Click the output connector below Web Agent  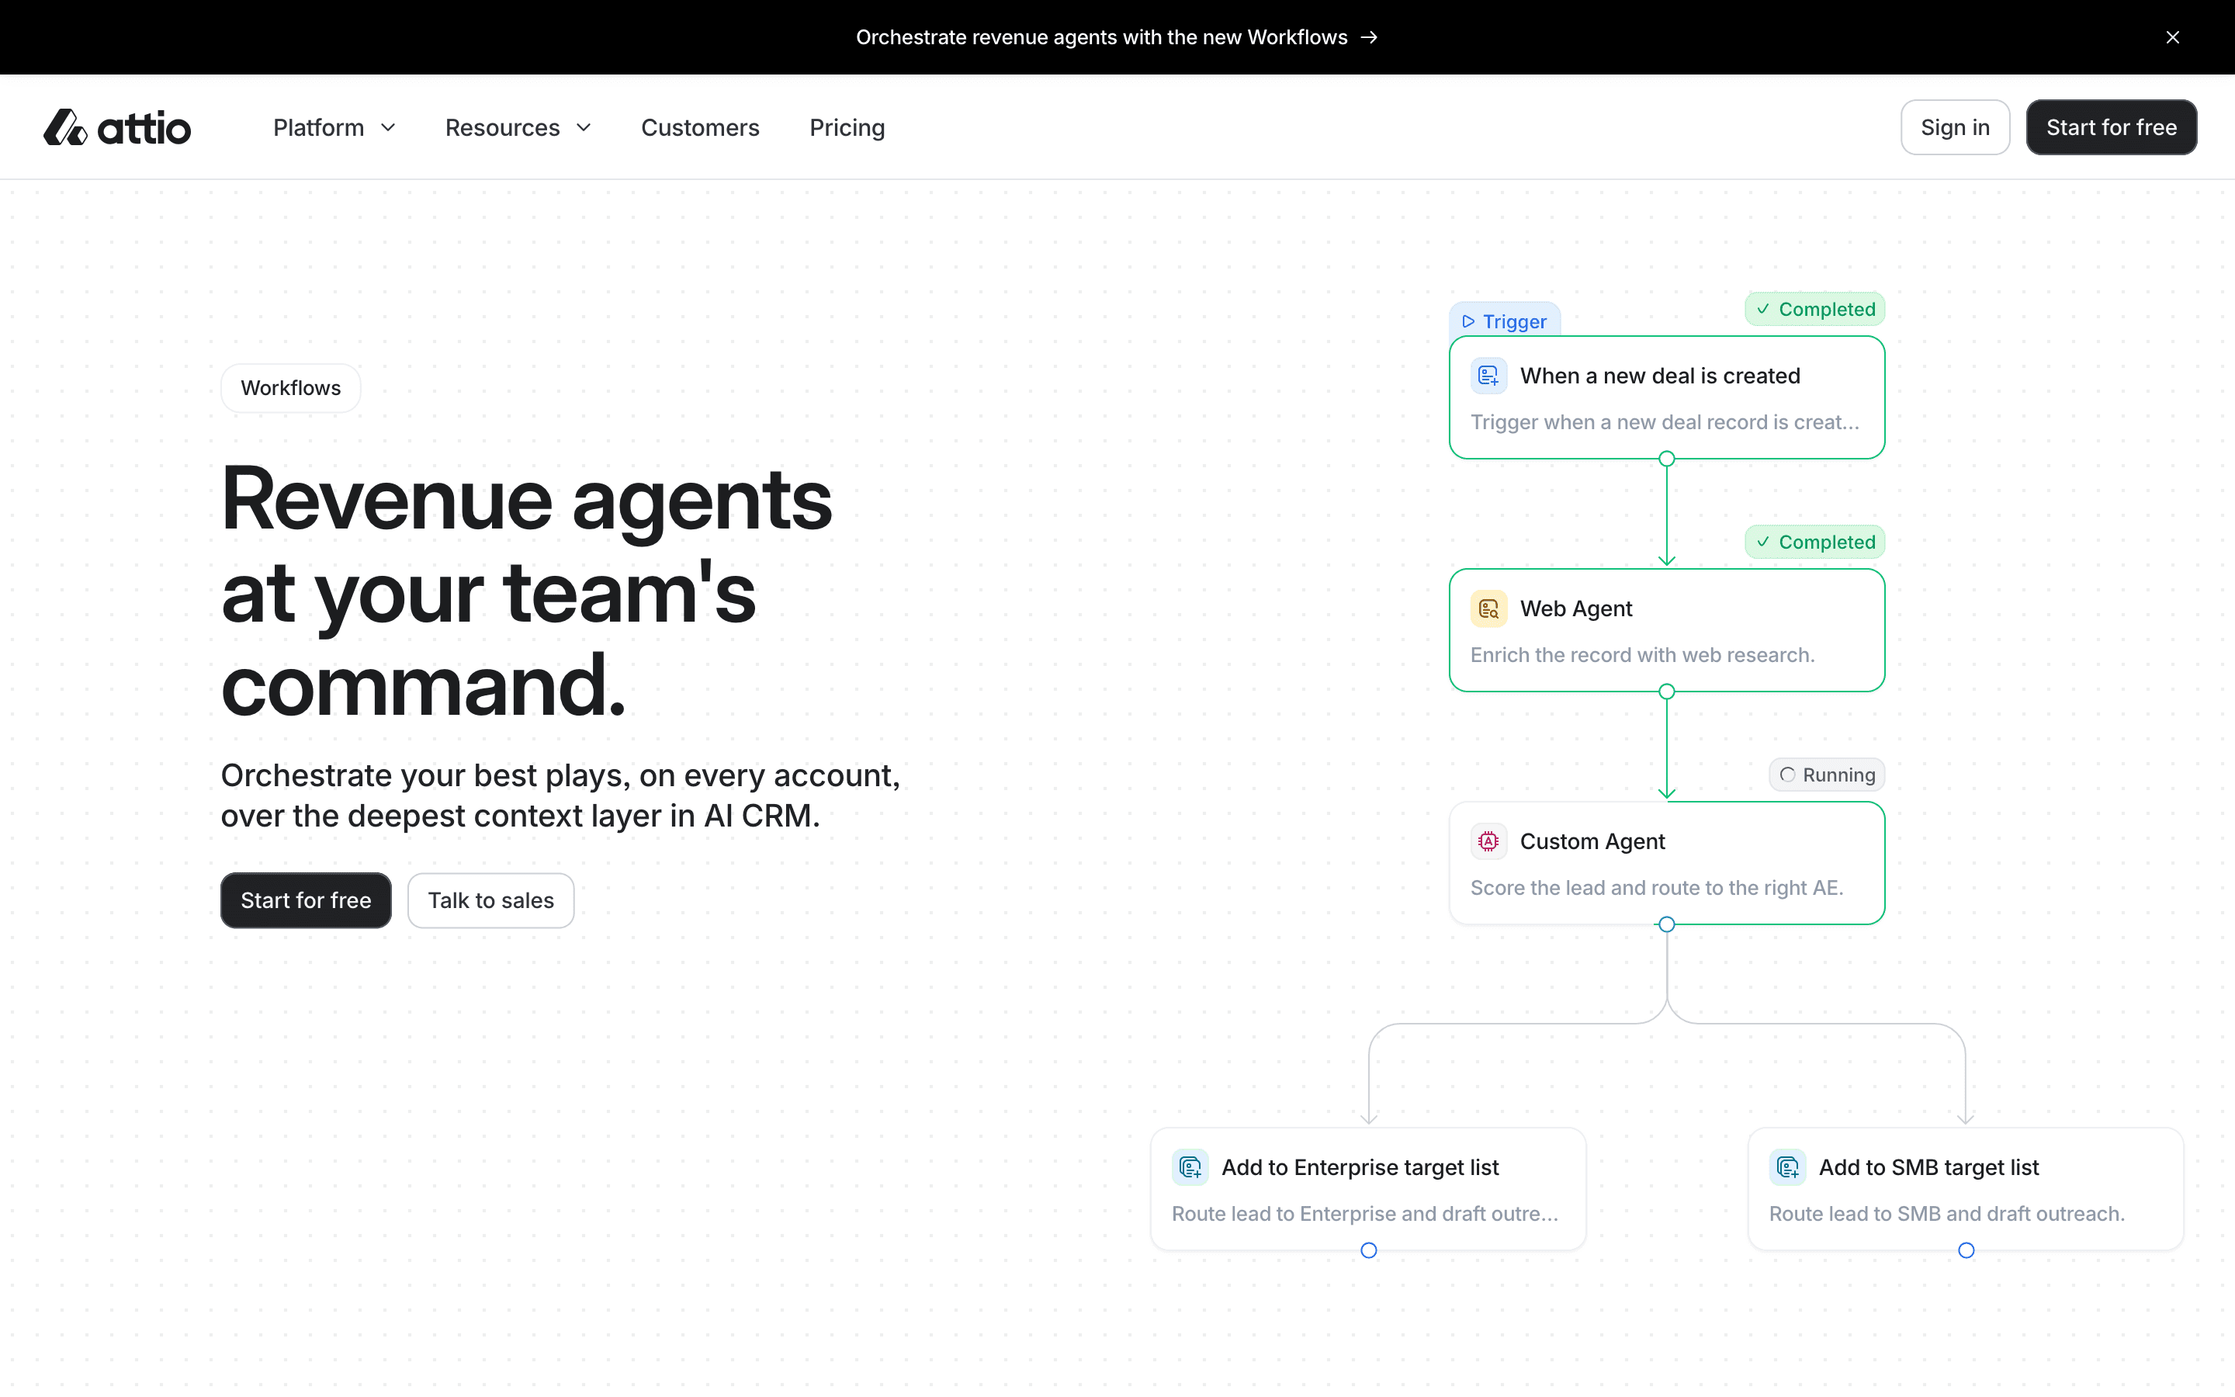click(x=1667, y=691)
